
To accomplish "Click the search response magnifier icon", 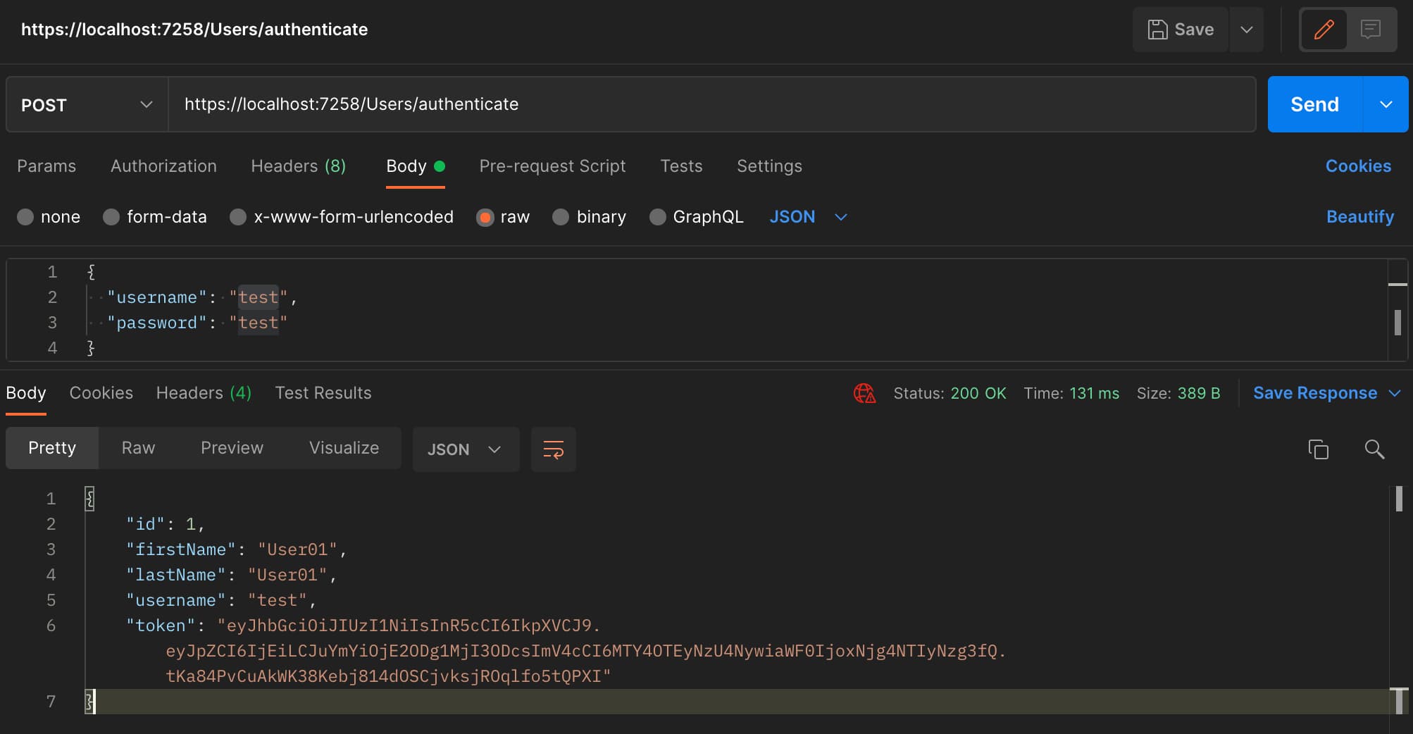I will [1374, 449].
